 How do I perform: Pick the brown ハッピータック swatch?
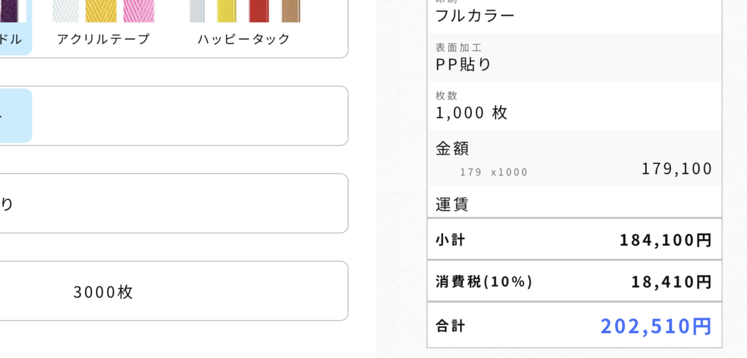pos(290,11)
